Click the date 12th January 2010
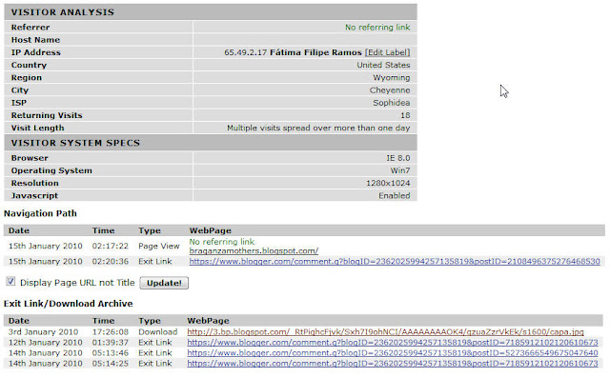Viewport: 610px width, 378px height. 45,342
